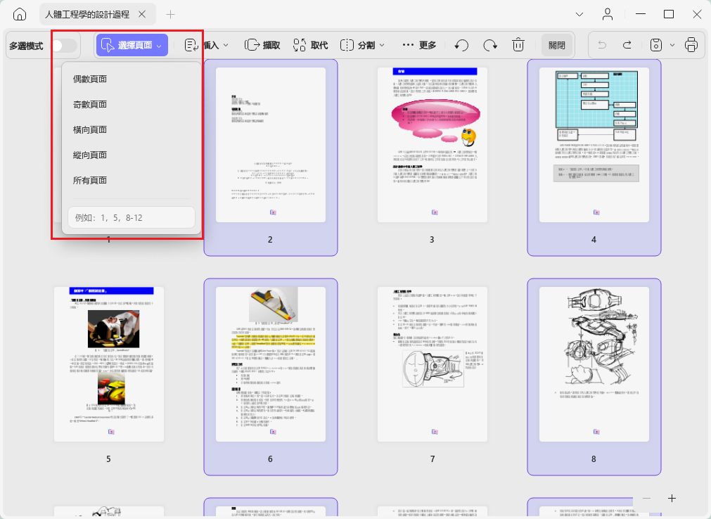Expand the 插入 dropdown arrow
This screenshot has height=519, width=711.
click(x=226, y=45)
